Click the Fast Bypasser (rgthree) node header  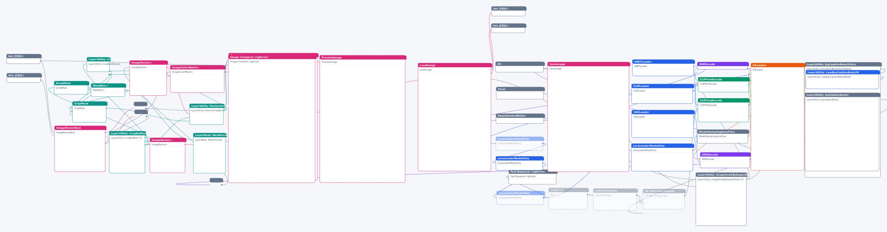point(533,171)
